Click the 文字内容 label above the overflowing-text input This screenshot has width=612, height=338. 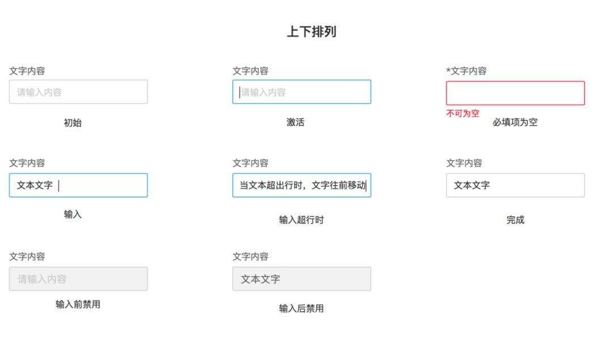pos(250,163)
